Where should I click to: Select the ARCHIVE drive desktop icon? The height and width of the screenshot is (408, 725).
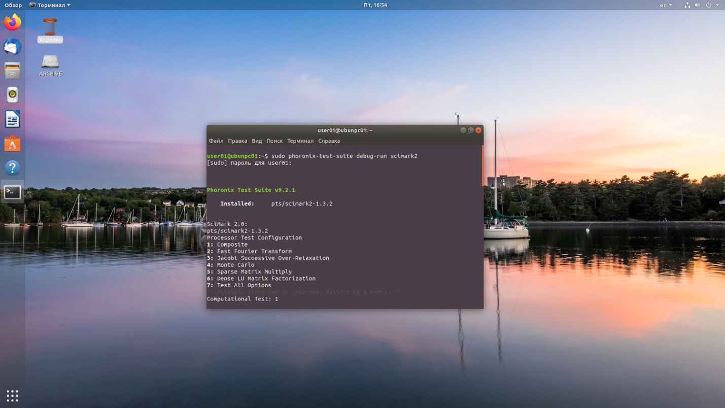tap(50, 65)
